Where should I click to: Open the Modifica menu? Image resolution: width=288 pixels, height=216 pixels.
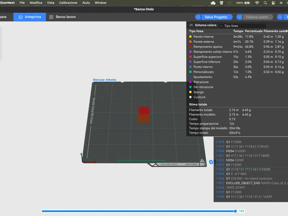click(x=36, y=3)
